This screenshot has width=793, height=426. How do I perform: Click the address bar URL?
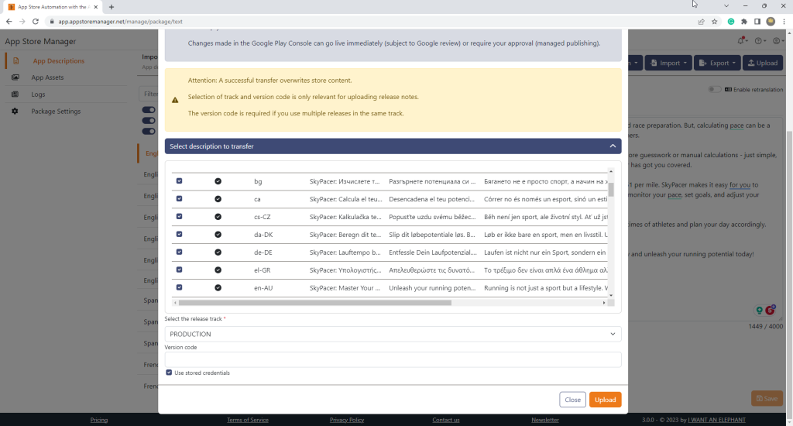pos(120,22)
